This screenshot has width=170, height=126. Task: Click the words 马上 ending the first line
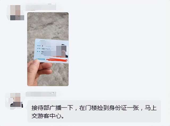pyautogui.click(x=151, y=108)
